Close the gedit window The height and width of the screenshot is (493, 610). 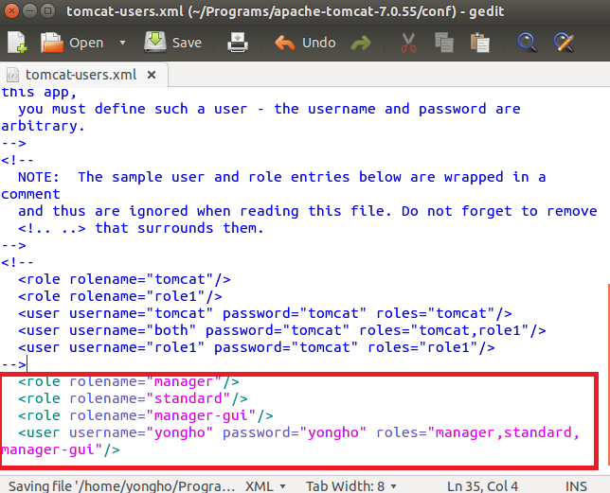tap(12, 10)
